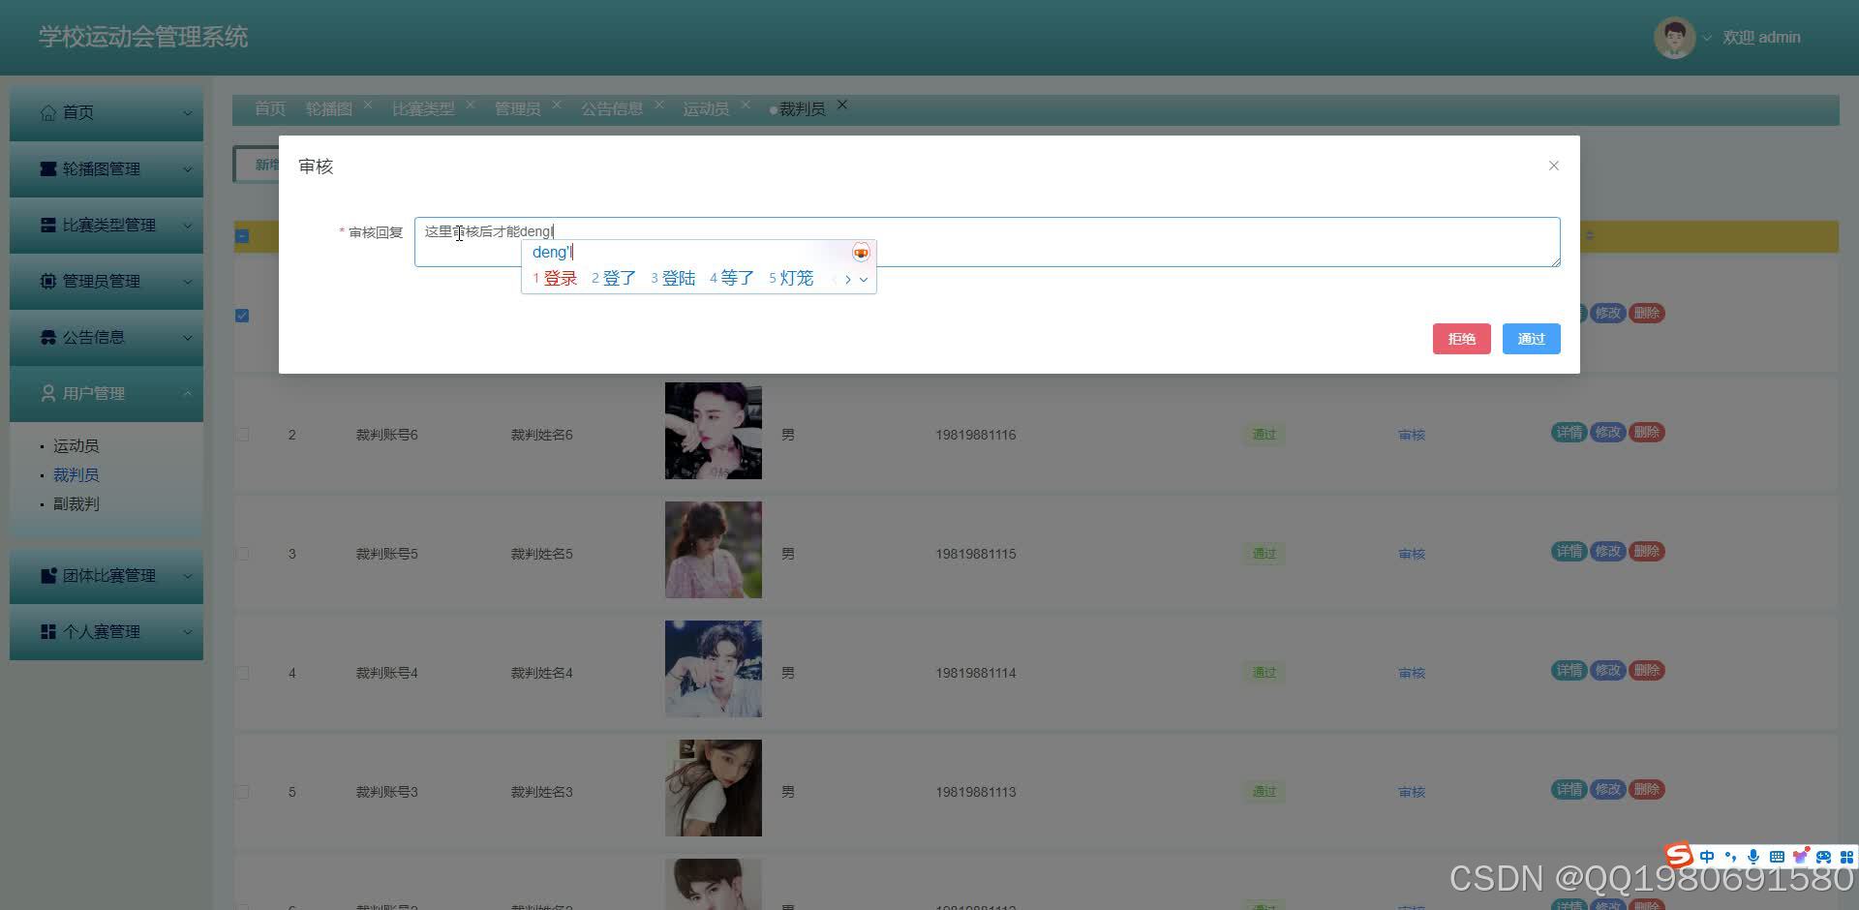Click 审核 link in row 裁判账号6

click(x=1412, y=435)
